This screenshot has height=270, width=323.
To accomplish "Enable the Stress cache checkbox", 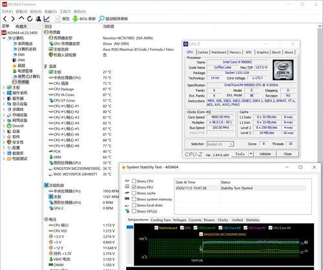I will coord(134,193).
